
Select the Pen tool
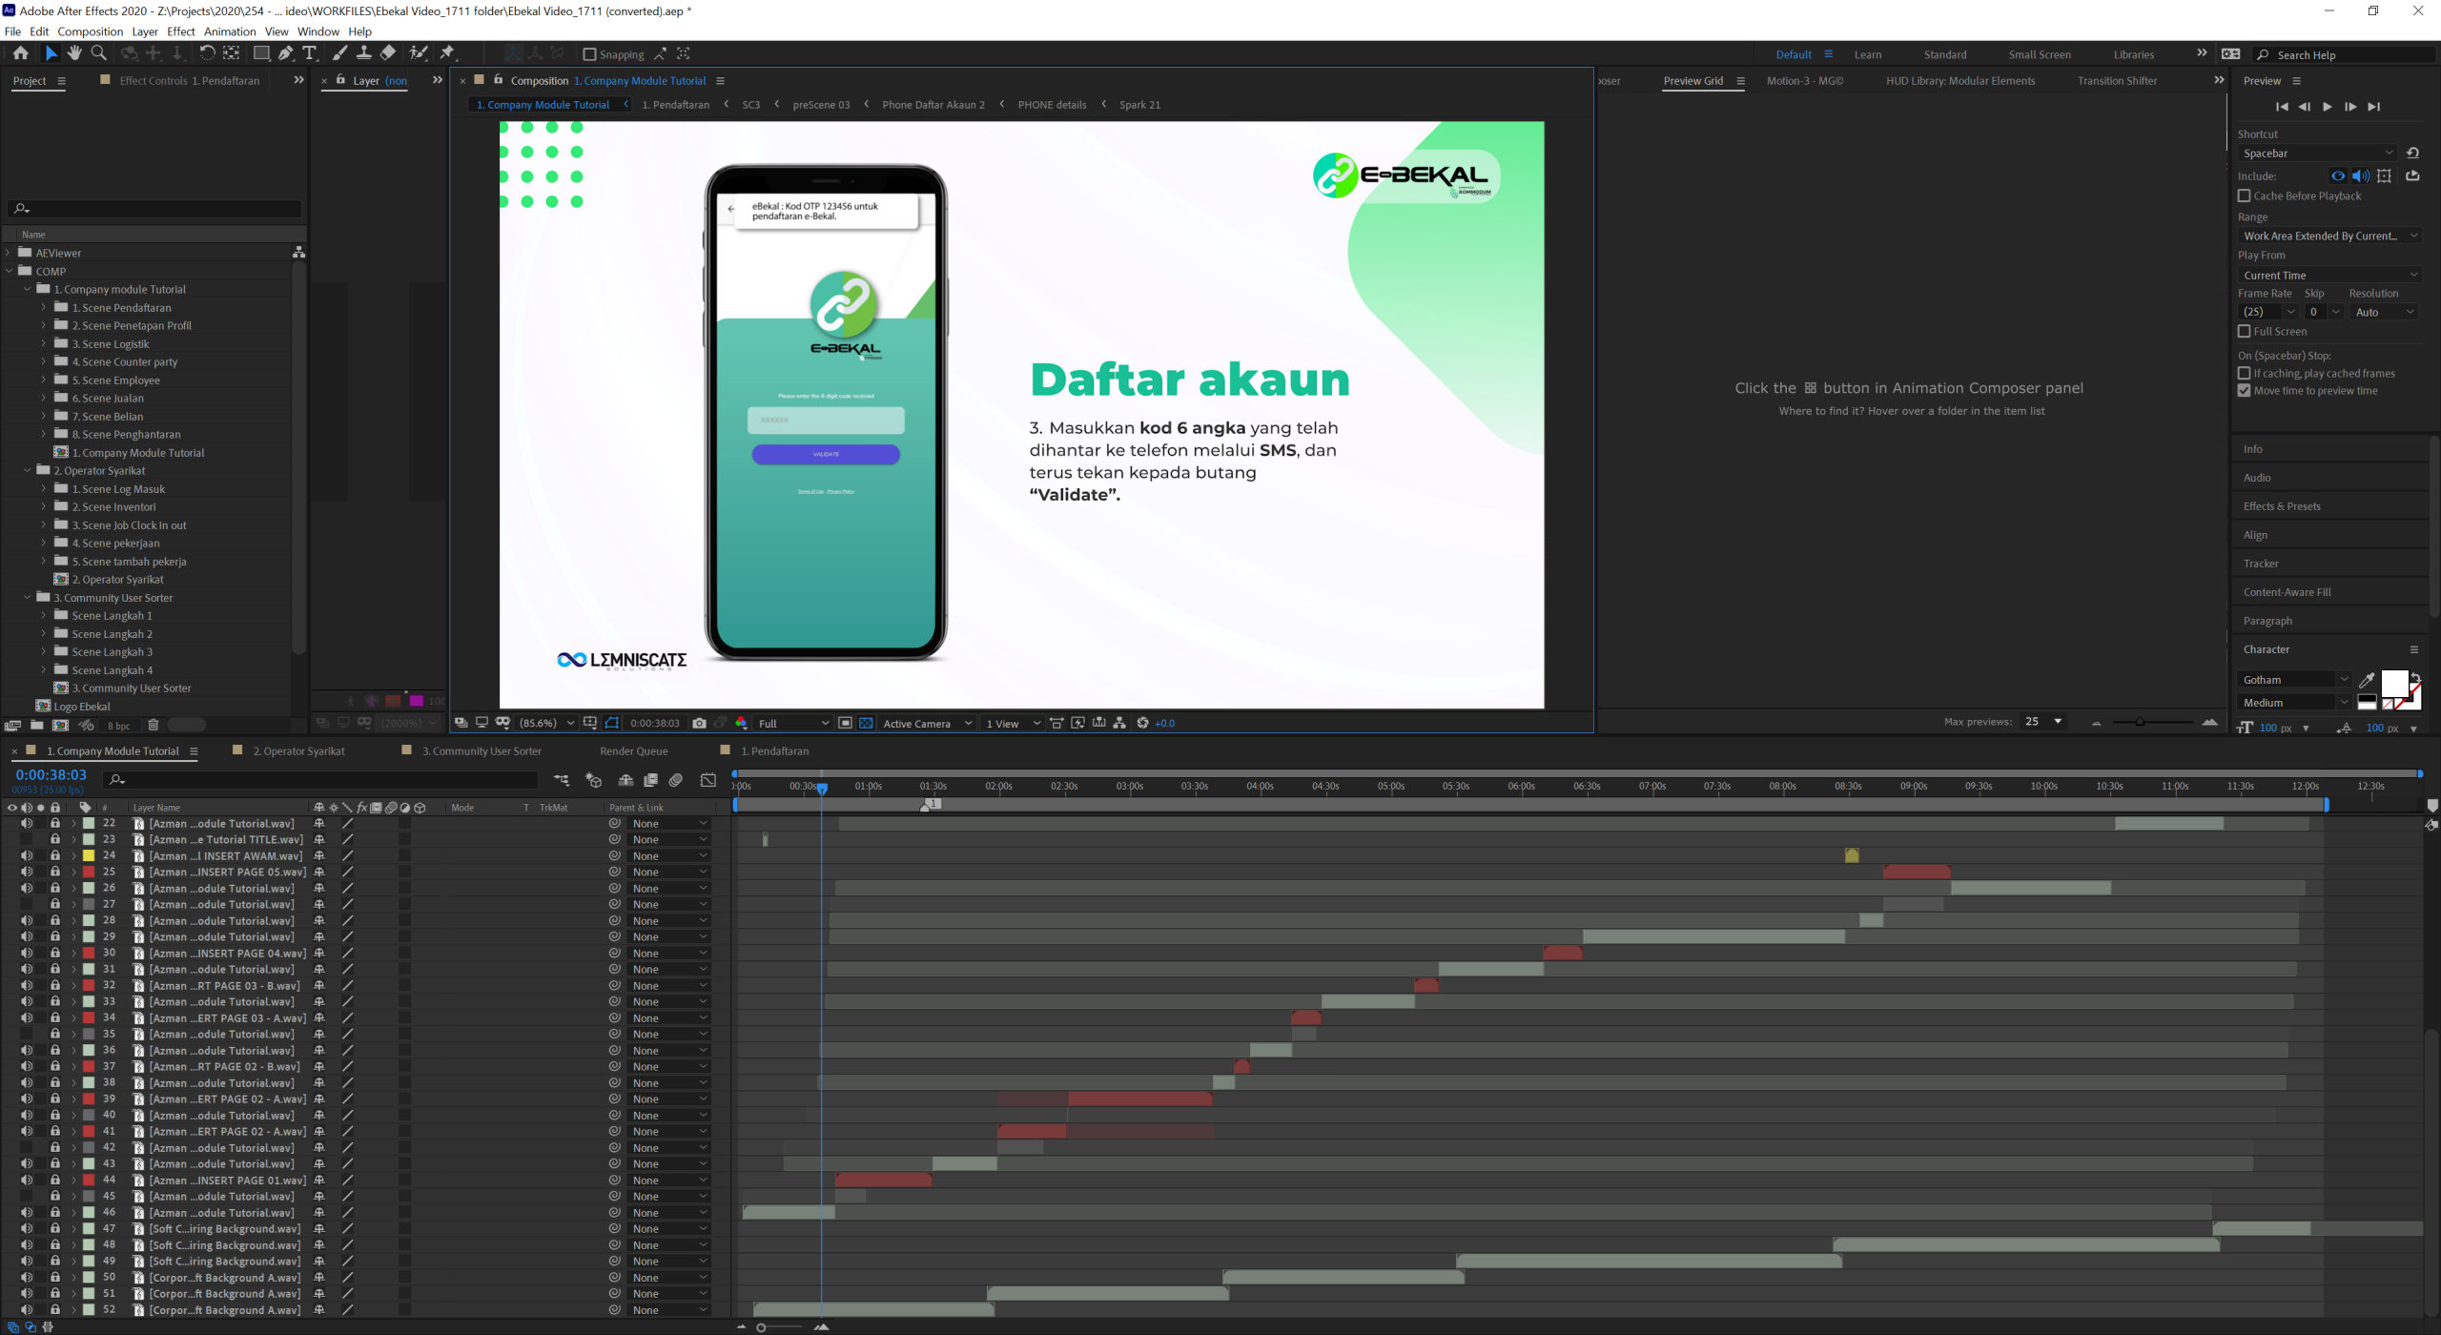click(x=285, y=53)
